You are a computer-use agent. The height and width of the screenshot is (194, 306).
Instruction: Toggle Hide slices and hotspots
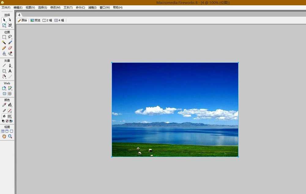click(4, 94)
